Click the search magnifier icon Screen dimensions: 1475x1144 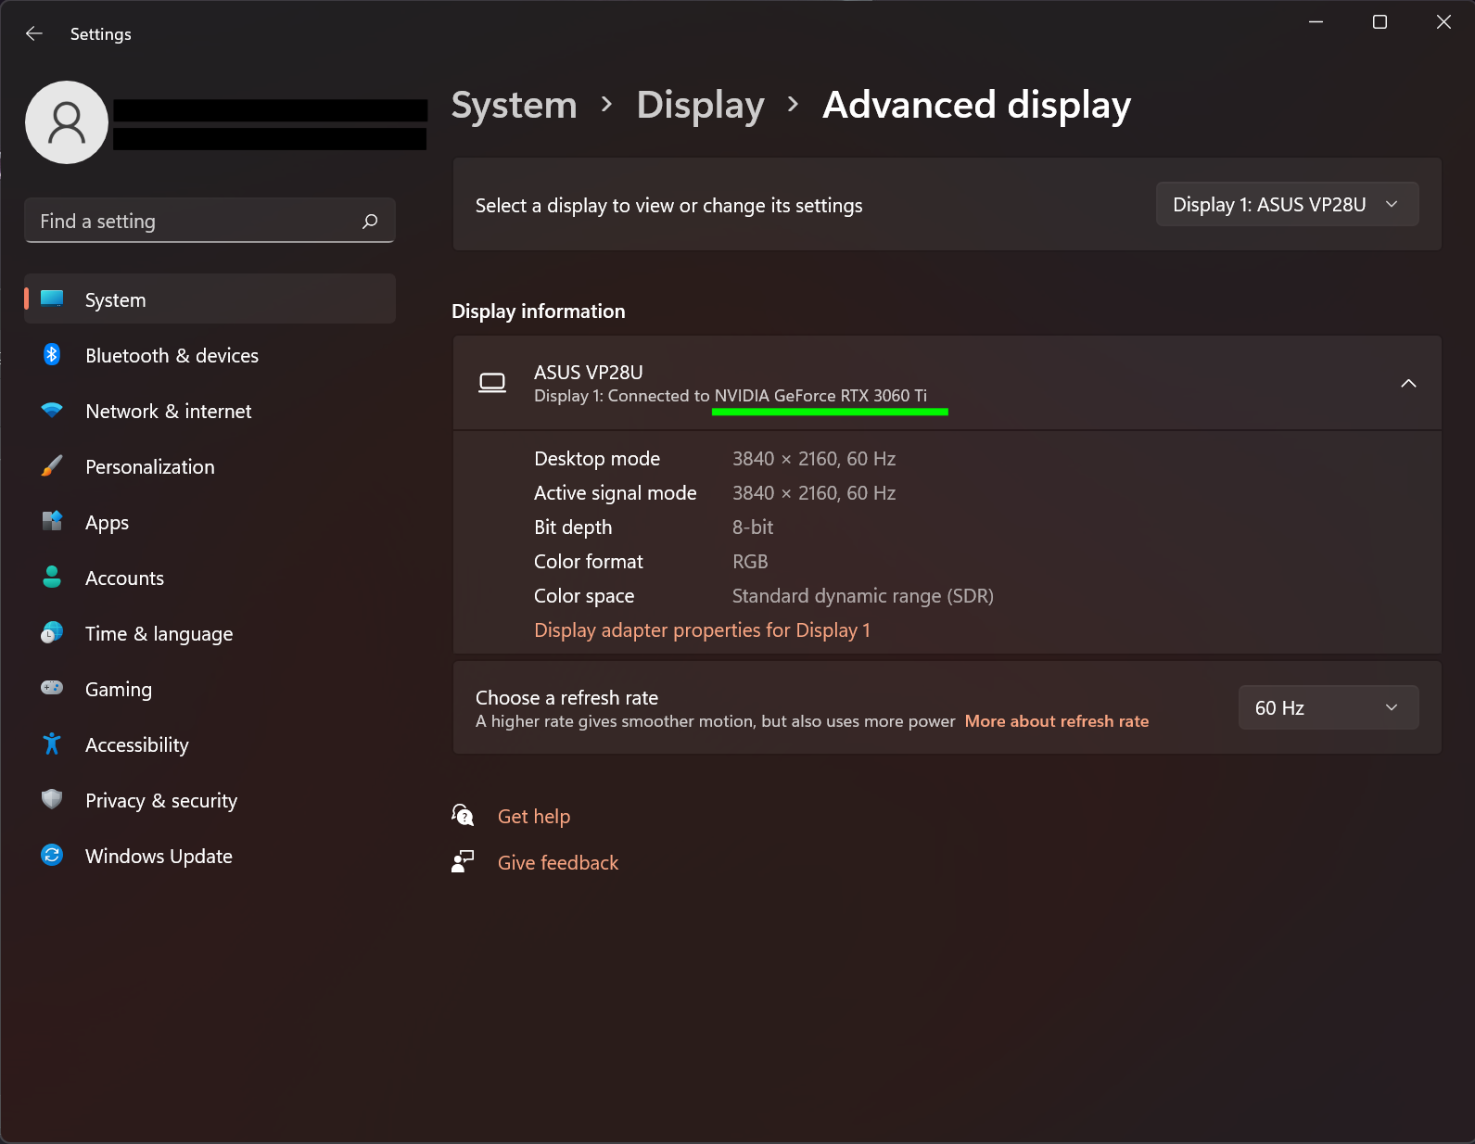click(x=370, y=222)
